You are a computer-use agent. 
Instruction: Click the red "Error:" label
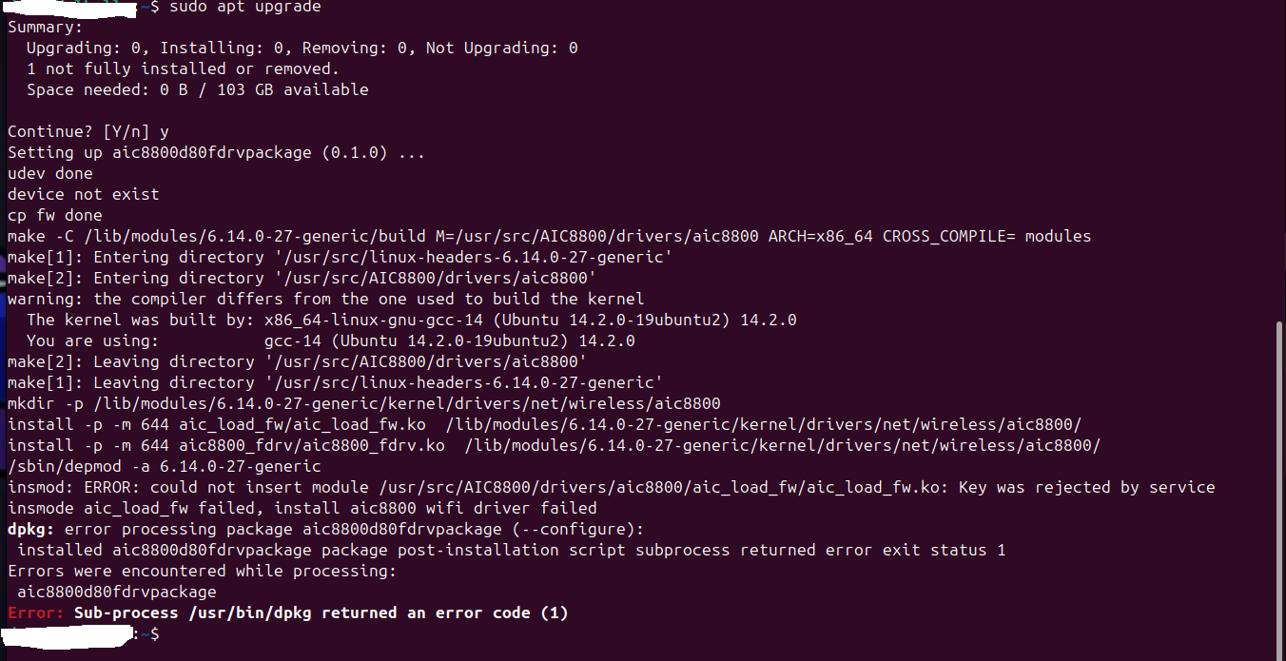click(x=36, y=612)
